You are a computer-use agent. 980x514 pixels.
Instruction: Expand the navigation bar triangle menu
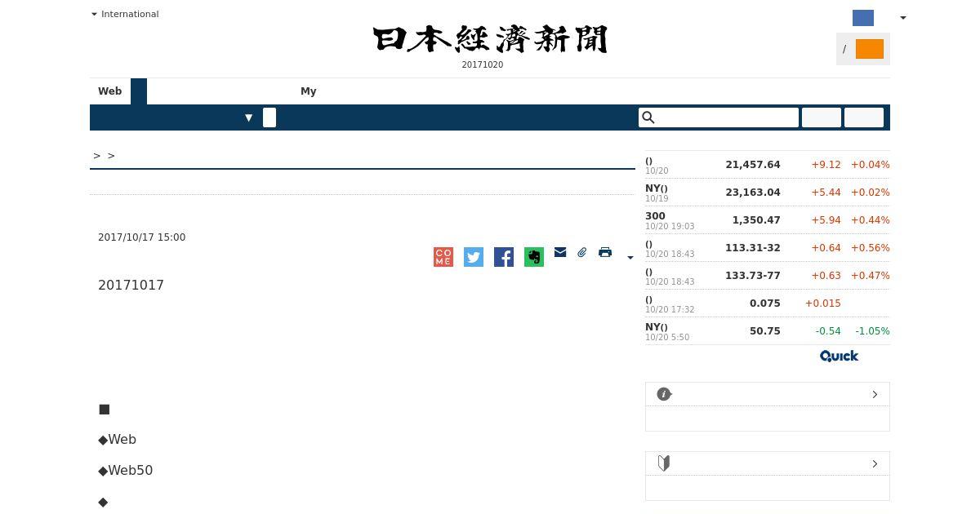(x=249, y=117)
